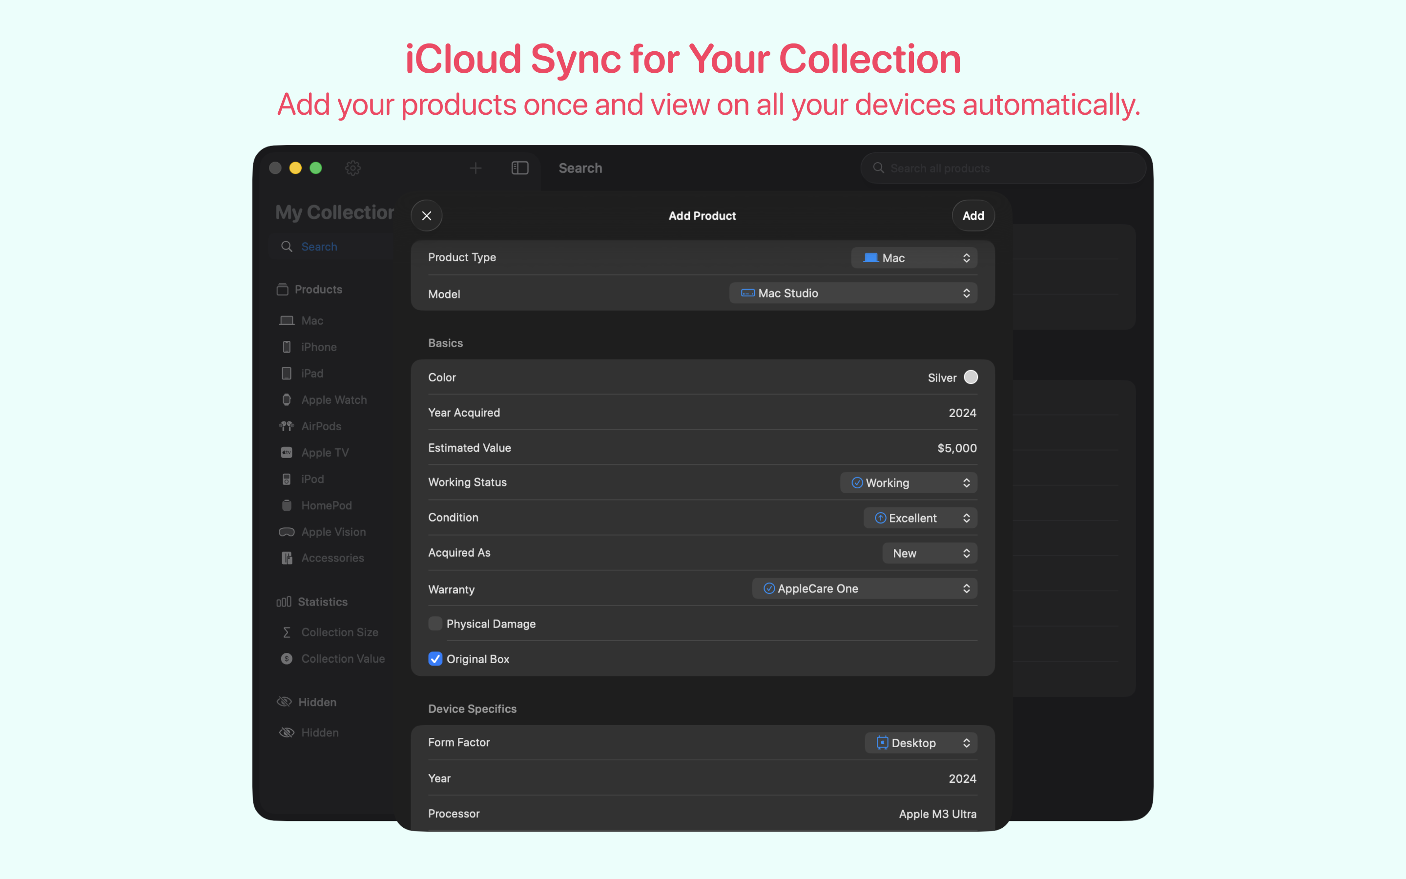Open the Condition dropdown showing Excellent

(920, 518)
